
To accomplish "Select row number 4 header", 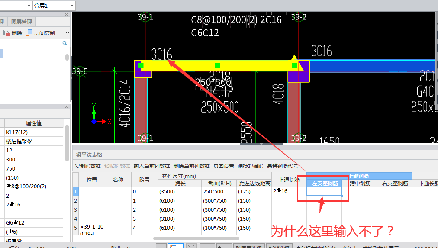I will tap(76, 219).
